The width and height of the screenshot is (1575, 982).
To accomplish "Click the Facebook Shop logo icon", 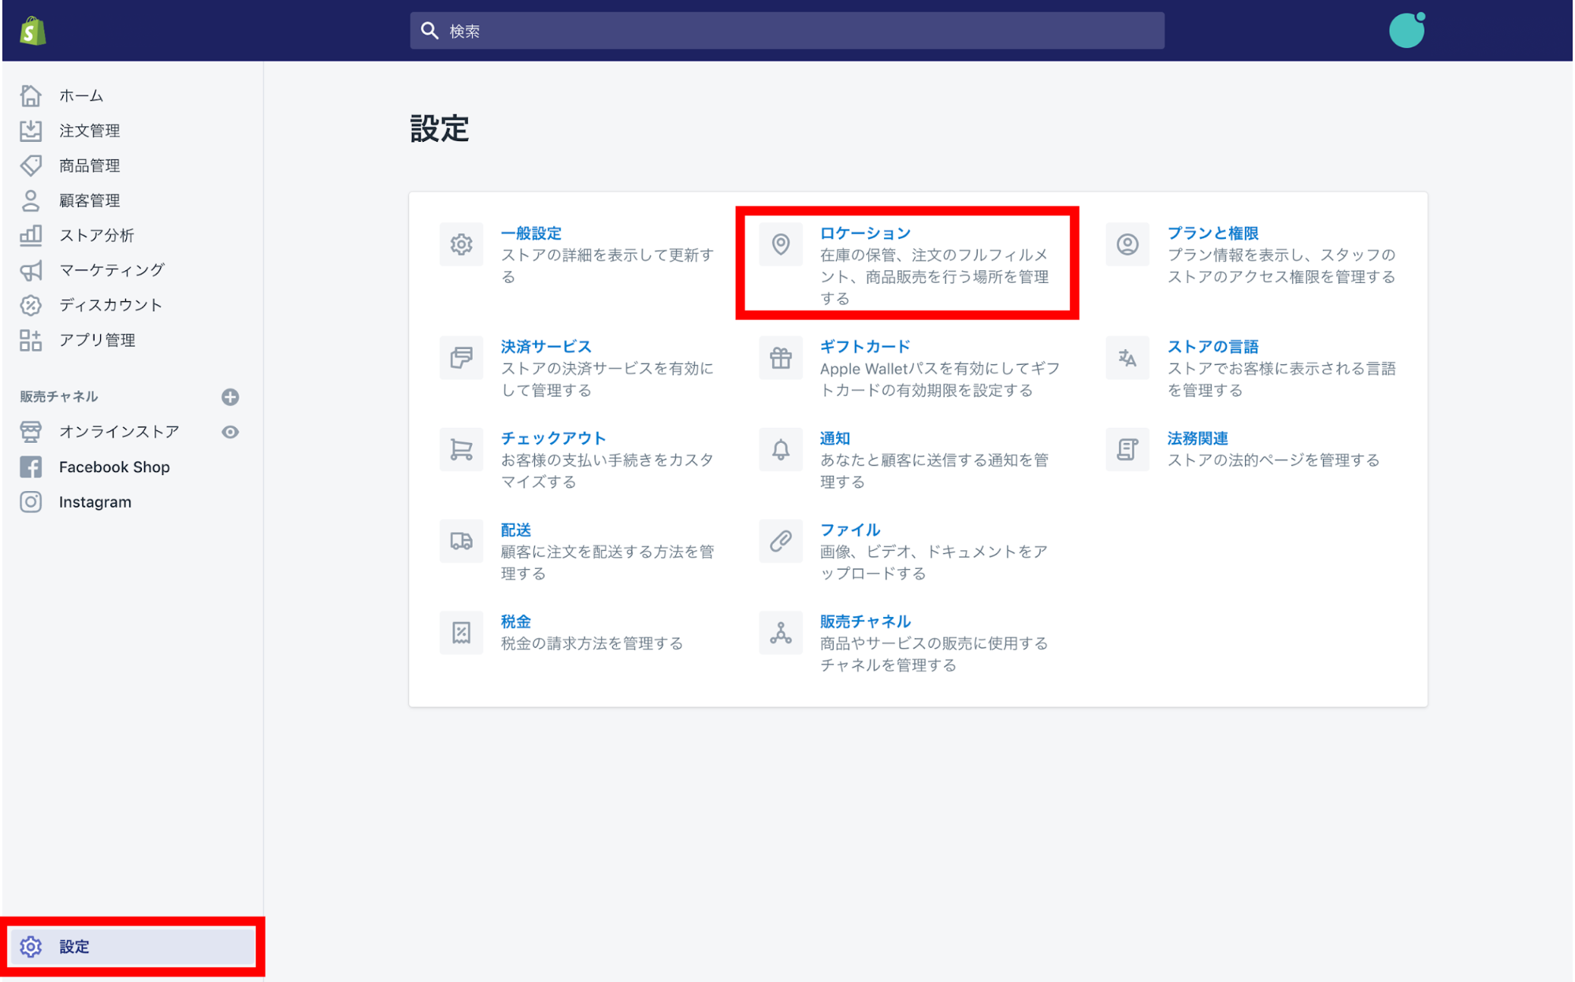I will pyautogui.click(x=31, y=467).
